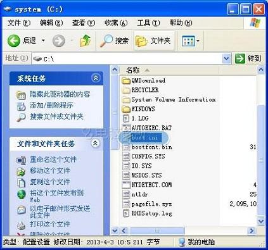Select the MSDOS.SYS file icon
The width and height of the screenshot is (268, 250).
(126, 175)
